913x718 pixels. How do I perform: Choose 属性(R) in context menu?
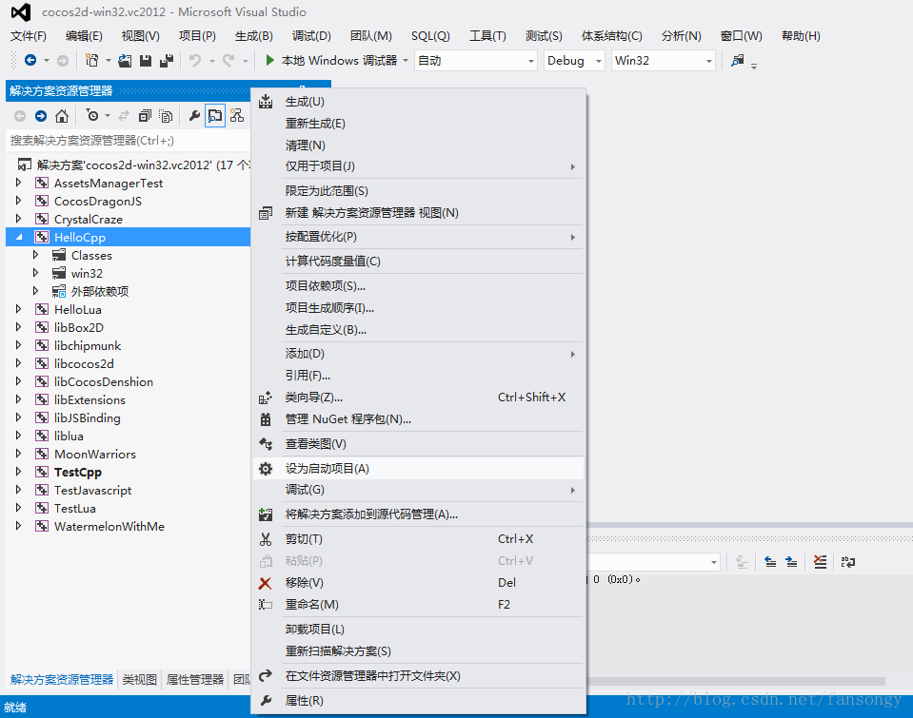coord(419,701)
